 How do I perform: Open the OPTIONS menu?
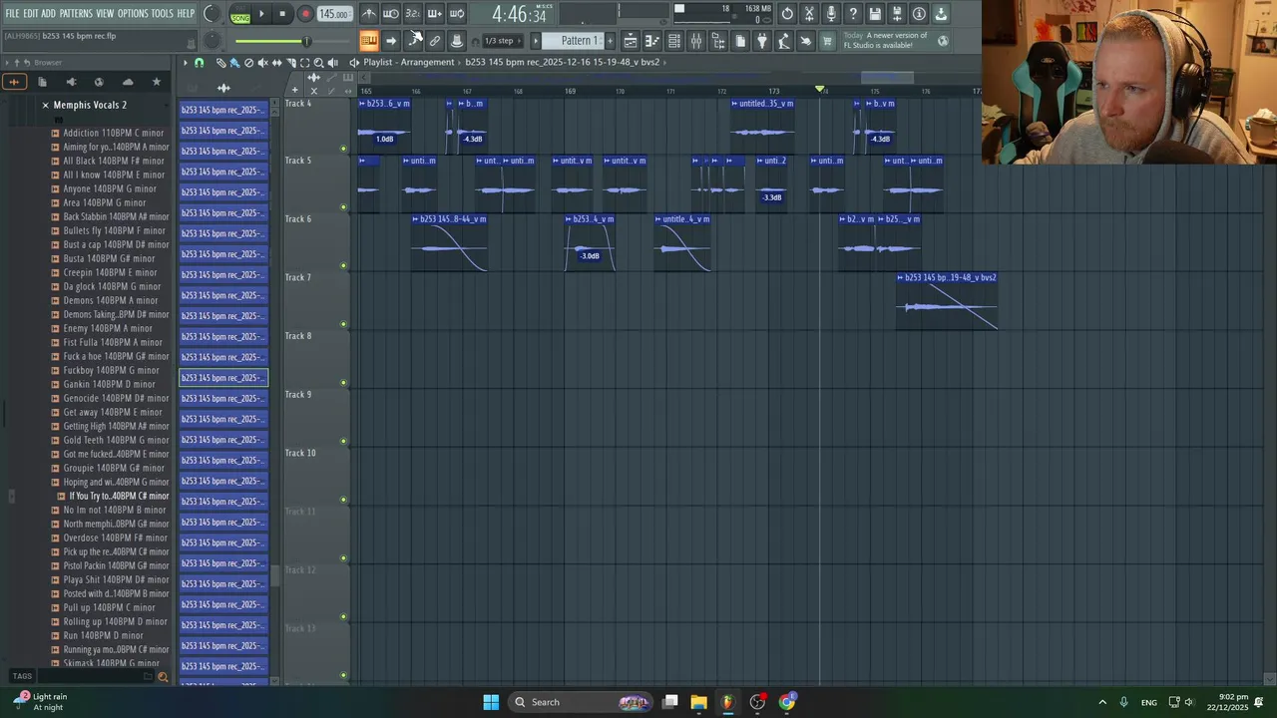click(x=133, y=14)
